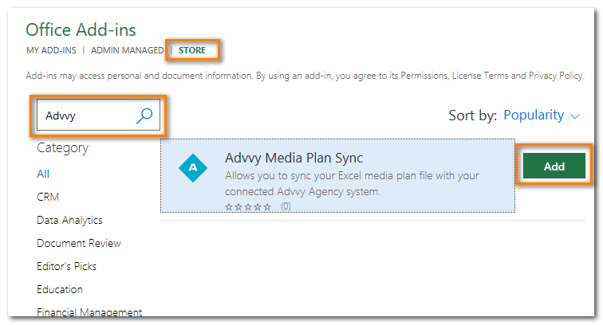This screenshot has height=325, width=603.
Task: Click the Advvy add-in description text
Action: (352, 183)
